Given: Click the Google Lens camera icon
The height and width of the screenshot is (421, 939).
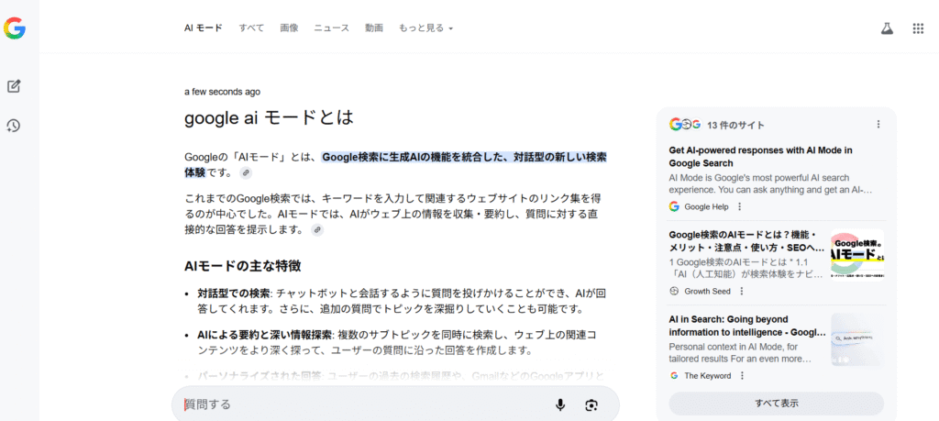Looking at the screenshot, I should pos(591,405).
